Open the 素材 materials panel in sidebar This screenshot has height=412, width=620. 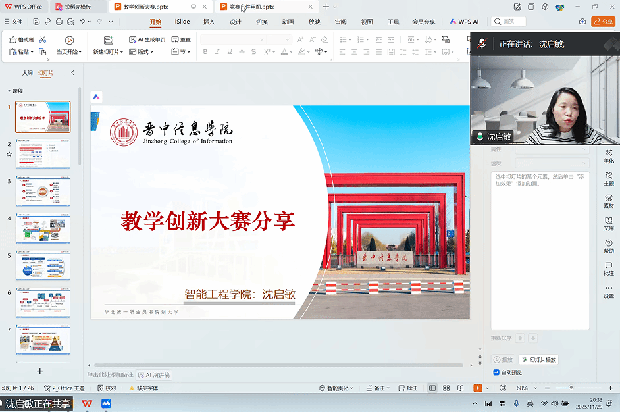(609, 201)
